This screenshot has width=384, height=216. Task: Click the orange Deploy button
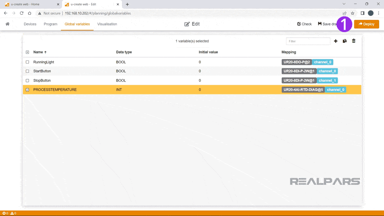click(x=366, y=24)
